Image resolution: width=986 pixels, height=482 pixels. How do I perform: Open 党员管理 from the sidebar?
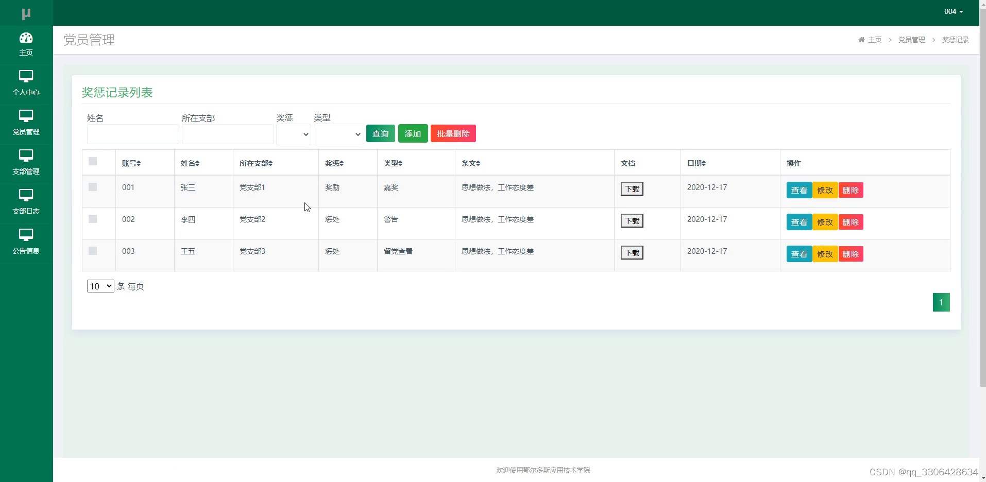tap(26, 123)
